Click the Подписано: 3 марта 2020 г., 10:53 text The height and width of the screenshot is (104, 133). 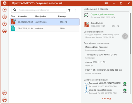[99, 37]
